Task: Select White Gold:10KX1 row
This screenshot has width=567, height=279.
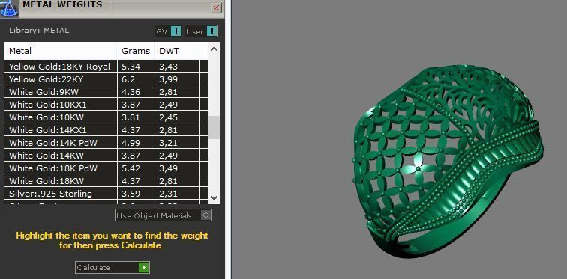Action: click(106, 105)
